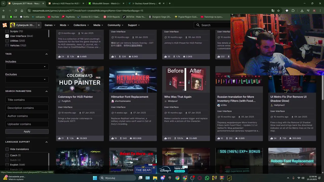
Task: Open File Explorer from the taskbar
Action: click(155, 178)
